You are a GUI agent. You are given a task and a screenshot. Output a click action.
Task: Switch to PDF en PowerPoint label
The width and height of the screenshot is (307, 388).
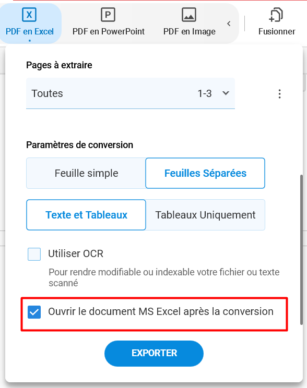pyautogui.click(x=108, y=31)
